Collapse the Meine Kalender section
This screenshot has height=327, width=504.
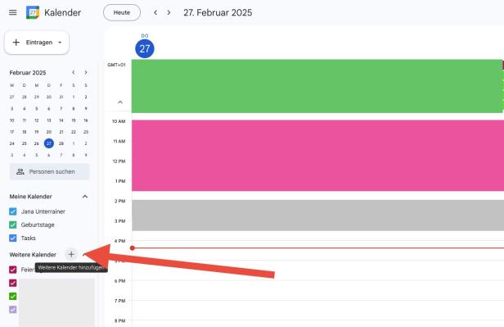click(85, 197)
